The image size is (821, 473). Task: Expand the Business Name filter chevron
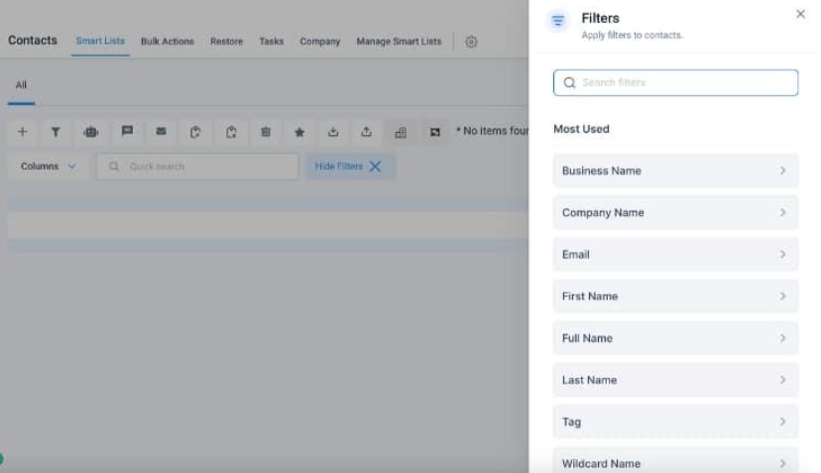pyautogui.click(x=782, y=171)
